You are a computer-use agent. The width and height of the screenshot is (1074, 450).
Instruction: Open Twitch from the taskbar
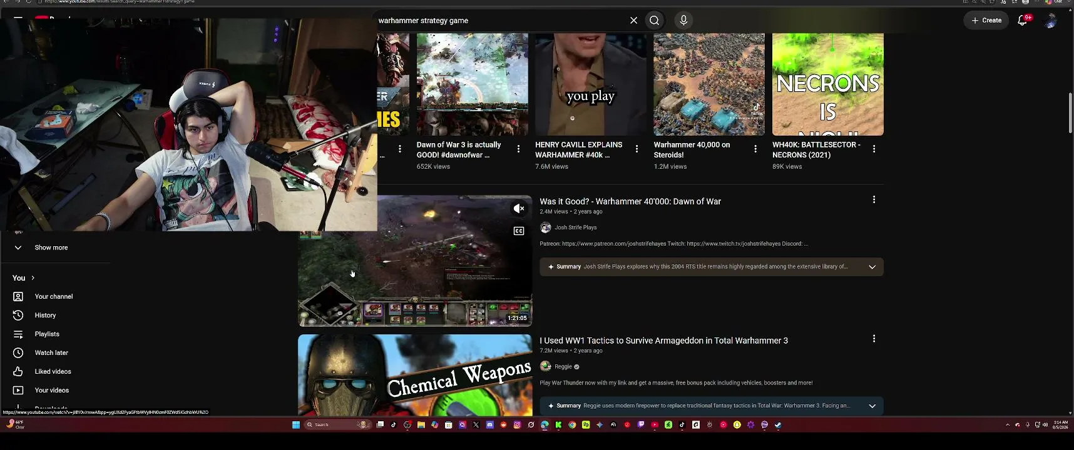(x=641, y=425)
